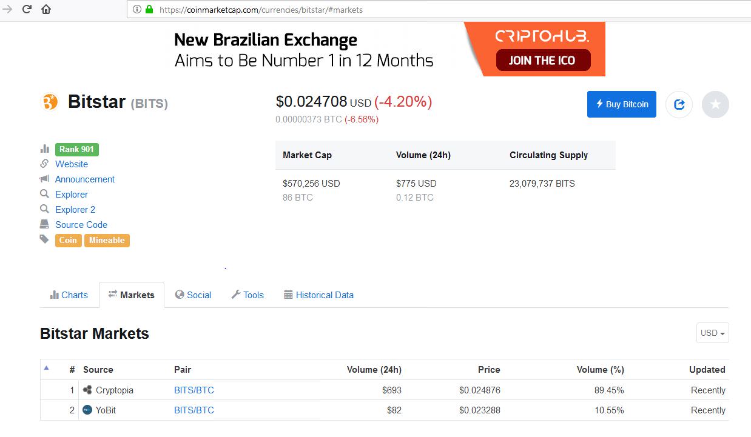Click the JOIN THE ICO banner button
The height and width of the screenshot is (437, 751).
[542, 60]
